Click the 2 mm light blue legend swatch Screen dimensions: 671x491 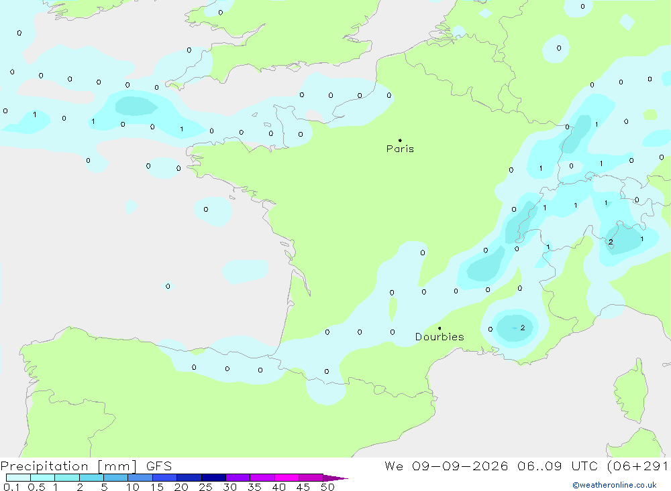point(91,478)
